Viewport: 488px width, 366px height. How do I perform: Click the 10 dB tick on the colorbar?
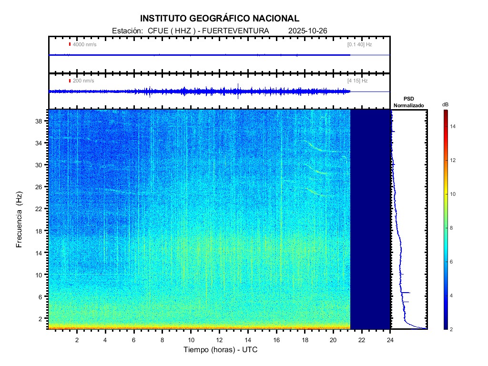454,194
